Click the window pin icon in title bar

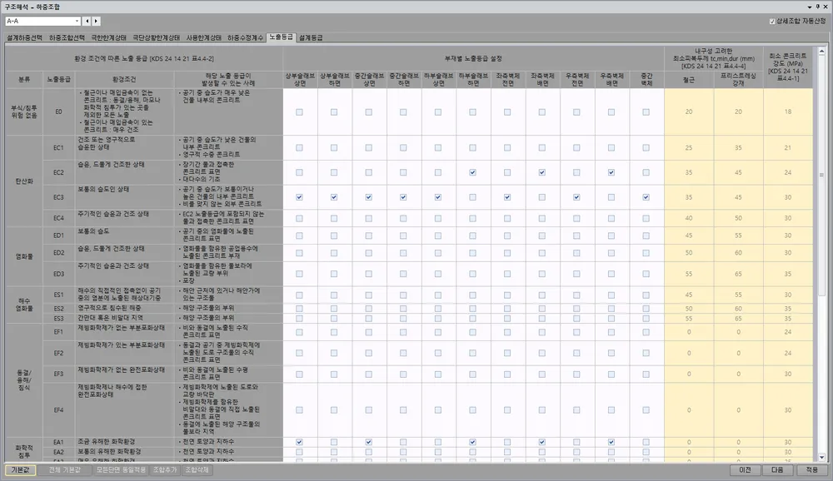[x=818, y=7]
